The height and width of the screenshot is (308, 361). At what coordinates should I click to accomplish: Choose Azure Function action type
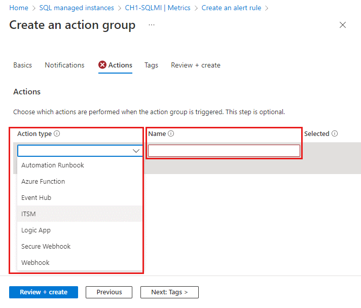coord(43,182)
